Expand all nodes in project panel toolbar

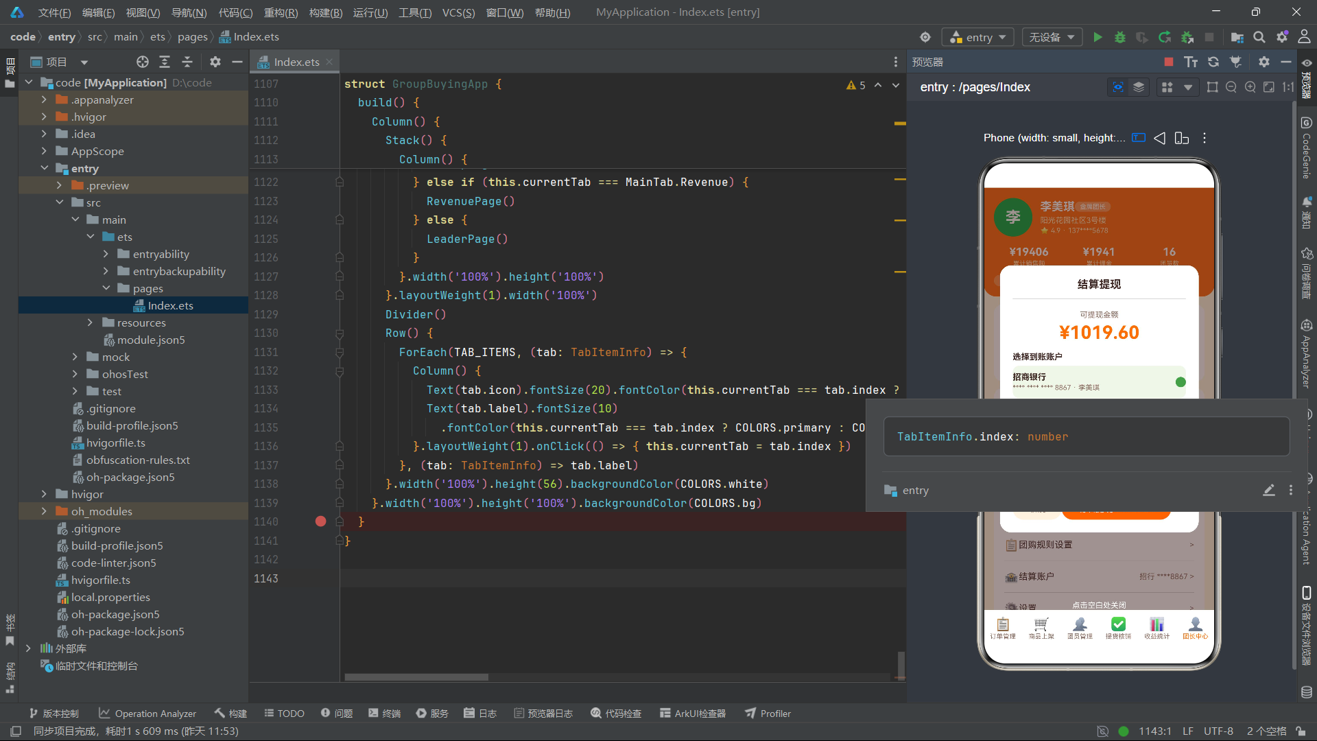[165, 62]
